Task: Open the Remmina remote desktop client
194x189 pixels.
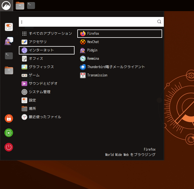Action: tap(120, 58)
